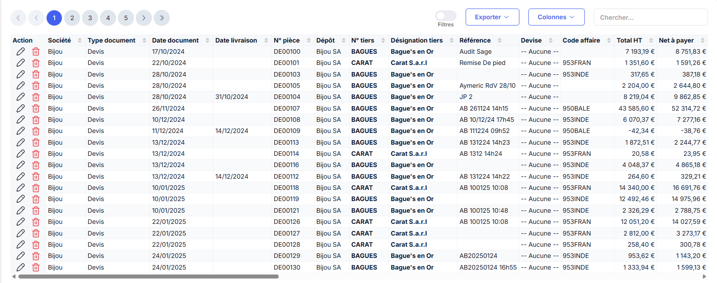Sort by Total HT column header

point(629,40)
